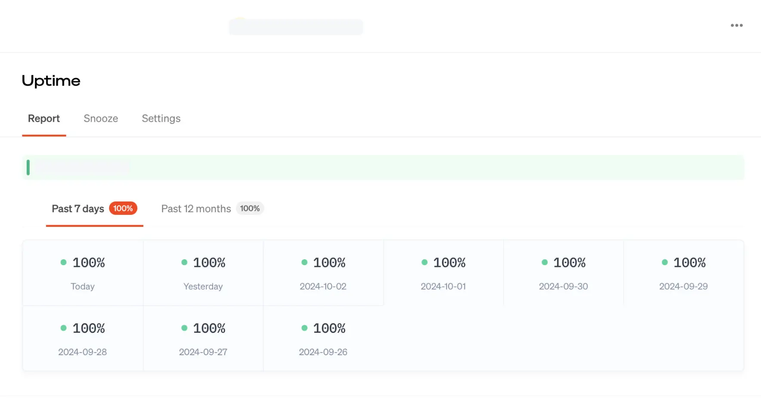761x415 pixels.
Task: Click the green marker in the status banner
Action: coord(28,167)
